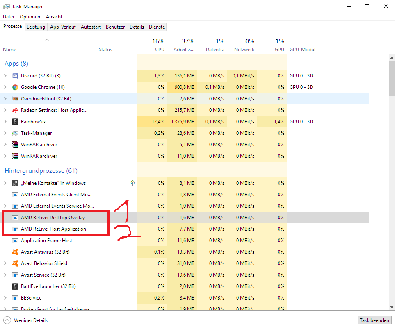Click the scrollbar up arrow
The width and height of the screenshot is (395, 329).
click(x=392, y=58)
